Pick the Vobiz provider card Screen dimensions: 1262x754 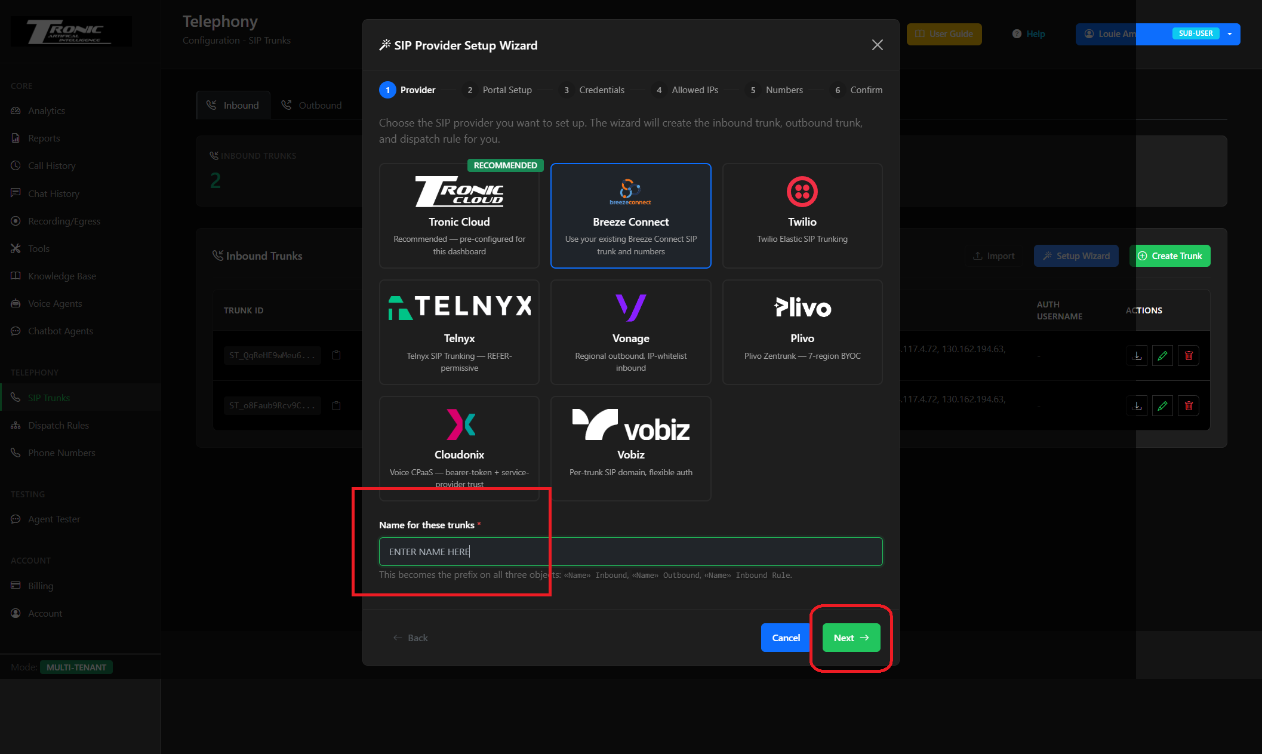pos(630,448)
